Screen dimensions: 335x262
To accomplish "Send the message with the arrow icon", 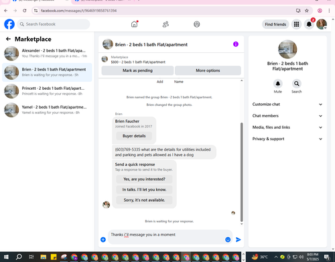I will 239,240.
